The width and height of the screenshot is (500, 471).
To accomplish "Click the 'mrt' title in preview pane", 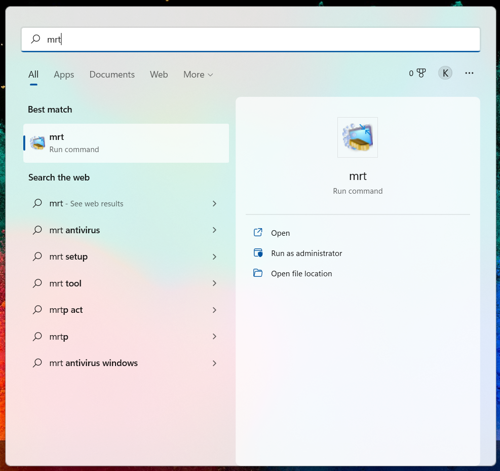I will (358, 176).
